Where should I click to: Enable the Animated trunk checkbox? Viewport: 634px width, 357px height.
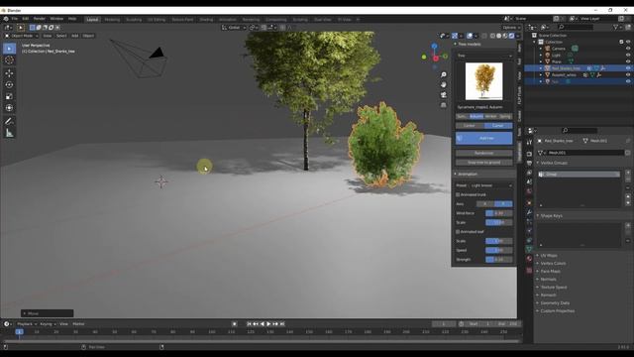(x=458, y=194)
